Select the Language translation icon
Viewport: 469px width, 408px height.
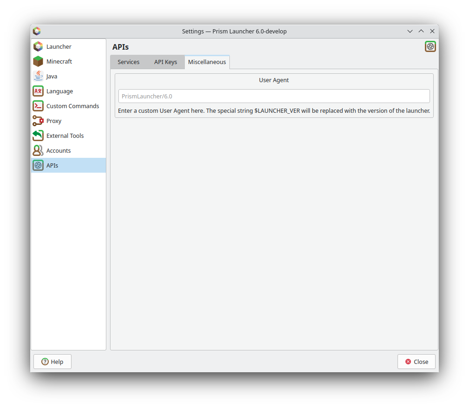click(x=38, y=91)
